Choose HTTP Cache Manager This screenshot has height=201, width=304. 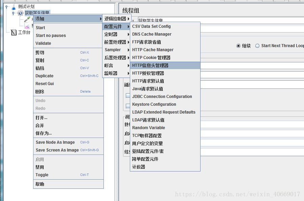(165, 50)
